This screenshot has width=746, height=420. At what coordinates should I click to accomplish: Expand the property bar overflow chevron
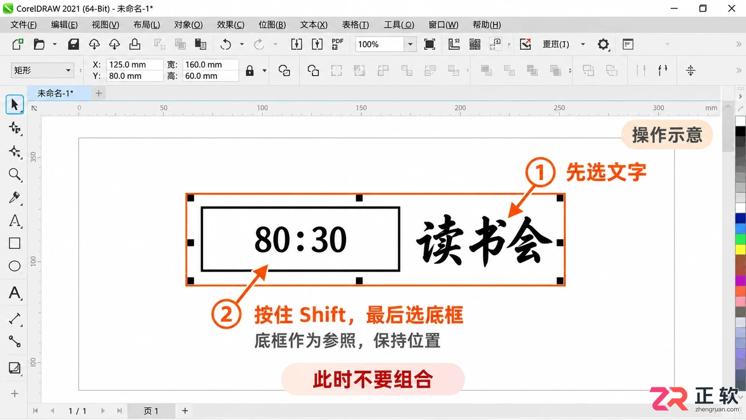click(739, 71)
